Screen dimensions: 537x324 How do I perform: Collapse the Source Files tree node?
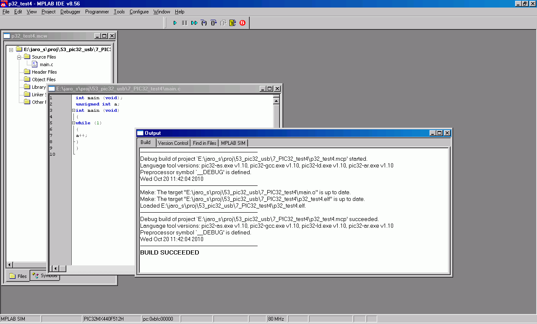[19, 57]
